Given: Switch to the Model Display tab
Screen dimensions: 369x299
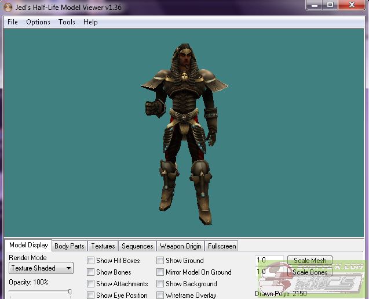Looking at the screenshot, I should pyautogui.click(x=28, y=245).
